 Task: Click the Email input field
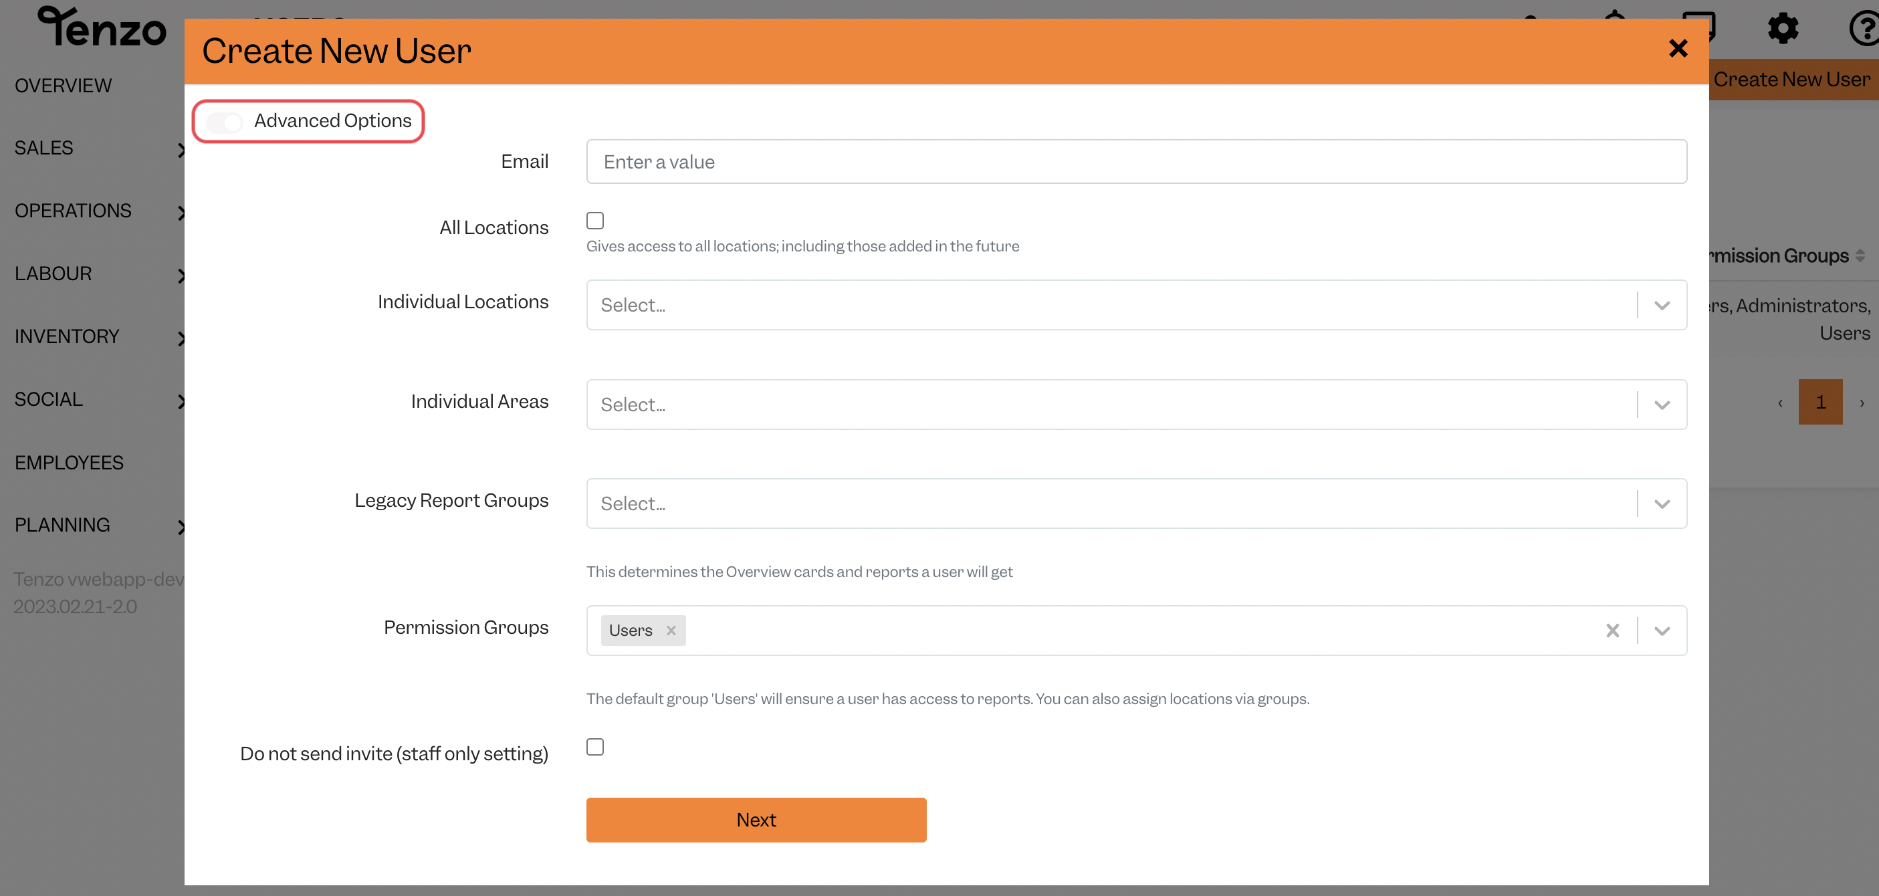1135,161
